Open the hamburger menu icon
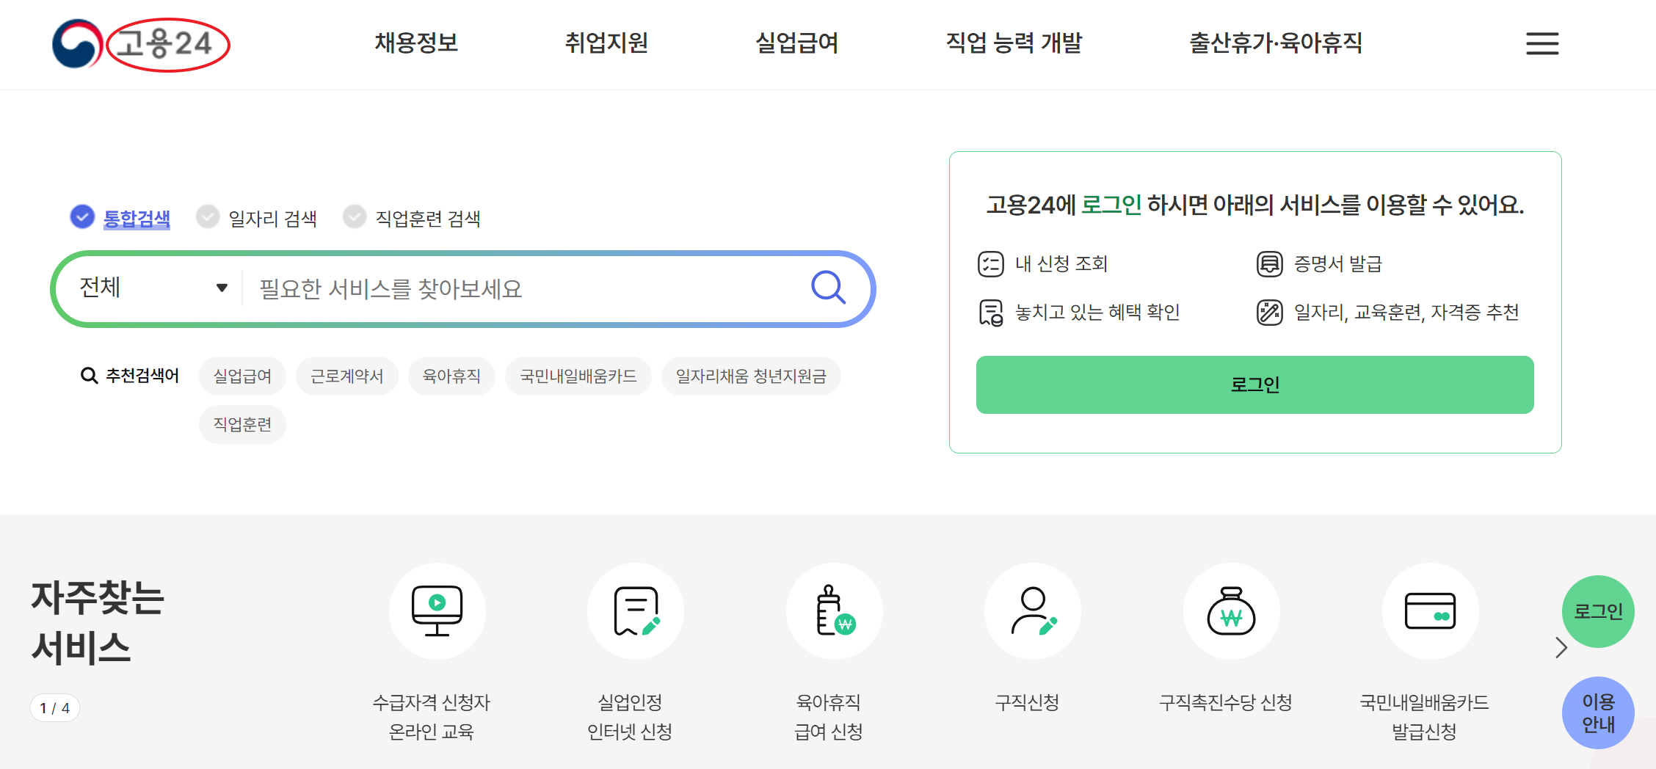 (1542, 43)
